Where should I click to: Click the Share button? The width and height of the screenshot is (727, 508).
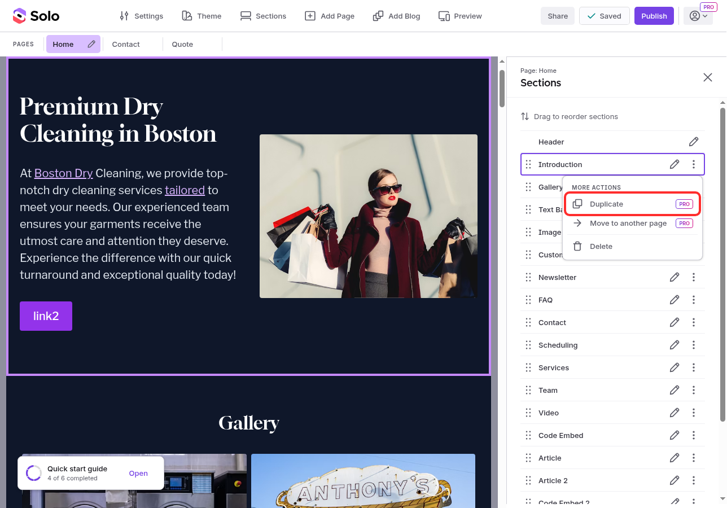tap(558, 16)
